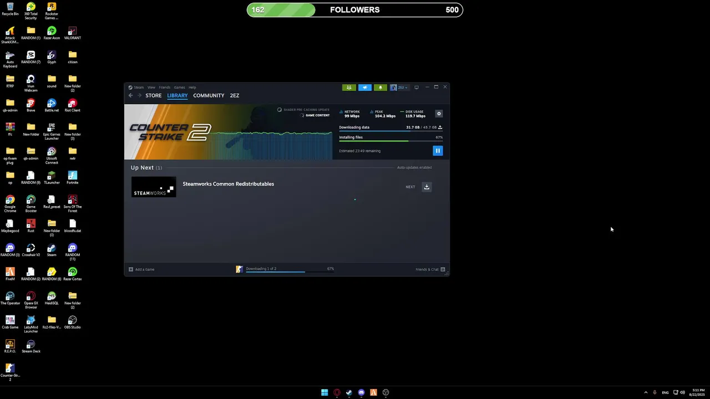Select the OBS Studio desktop icon

tap(72, 323)
